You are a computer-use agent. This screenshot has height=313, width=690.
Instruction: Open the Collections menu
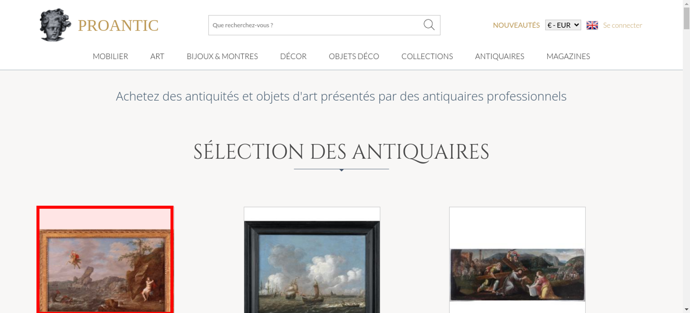coord(427,56)
